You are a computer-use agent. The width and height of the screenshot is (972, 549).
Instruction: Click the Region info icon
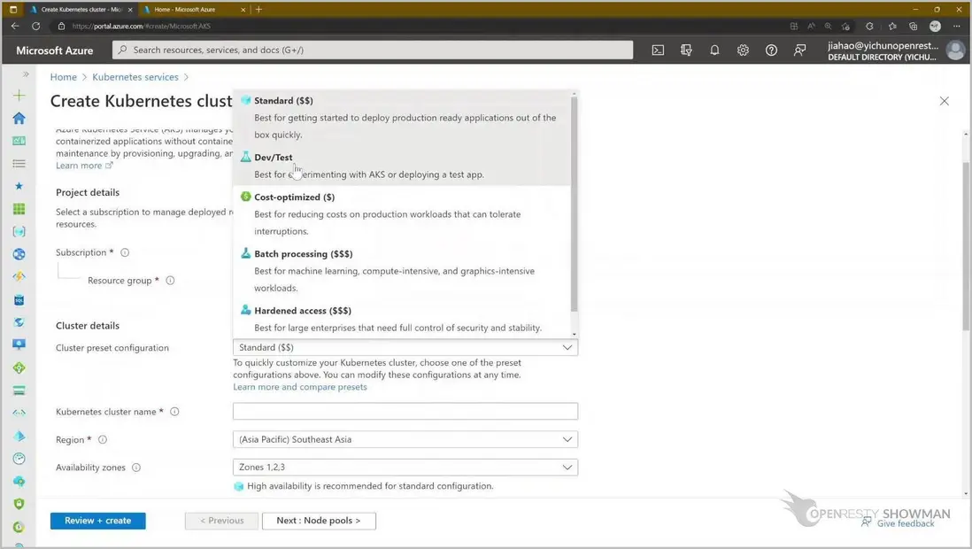pyautogui.click(x=103, y=440)
